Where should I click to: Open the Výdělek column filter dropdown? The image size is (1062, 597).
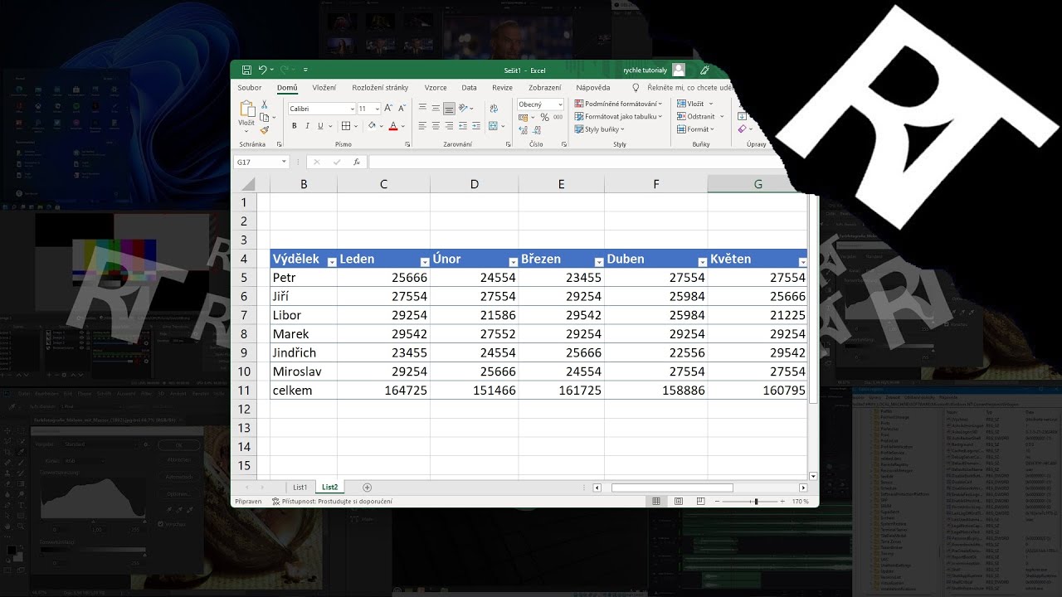click(331, 262)
